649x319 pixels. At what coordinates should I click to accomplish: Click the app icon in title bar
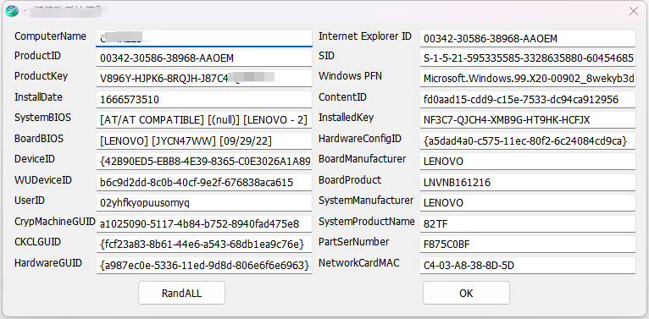12,11
